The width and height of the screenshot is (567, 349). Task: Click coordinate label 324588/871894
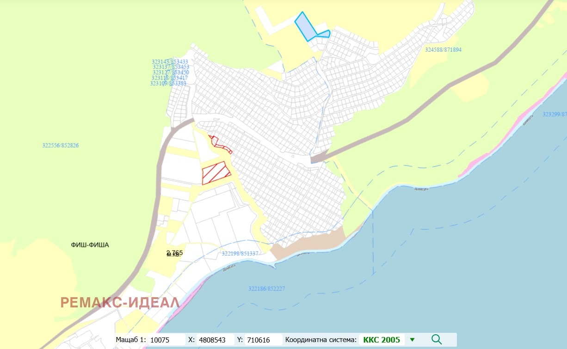(x=443, y=49)
